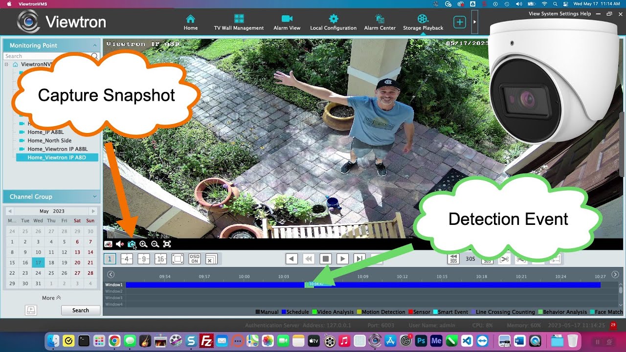
Task: Select Home_North Side camera
Action: (49, 140)
